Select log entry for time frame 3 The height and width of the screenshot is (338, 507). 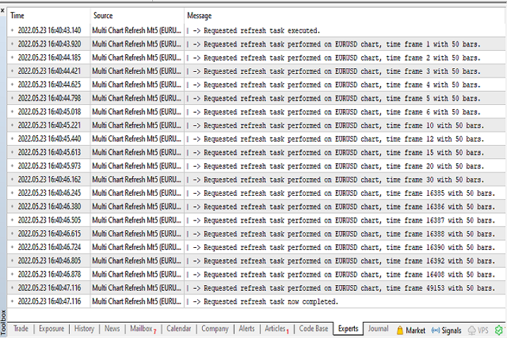(257, 71)
